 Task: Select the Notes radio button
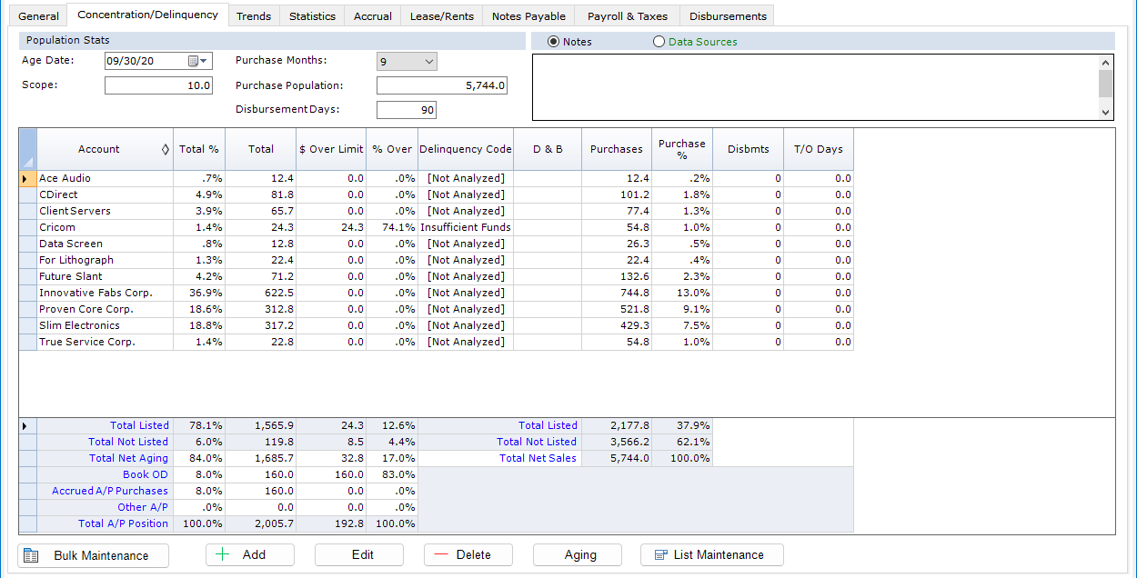pos(553,42)
